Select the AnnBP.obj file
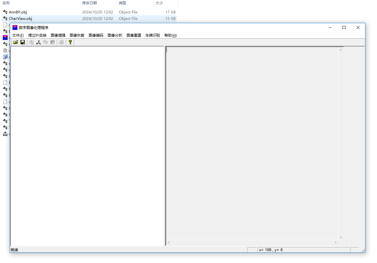The width and height of the screenshot is (377, 263). click(18, 12)
